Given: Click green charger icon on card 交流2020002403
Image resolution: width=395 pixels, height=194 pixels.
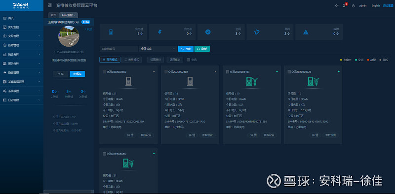Looking at the screenshot, I should point(252,81).
